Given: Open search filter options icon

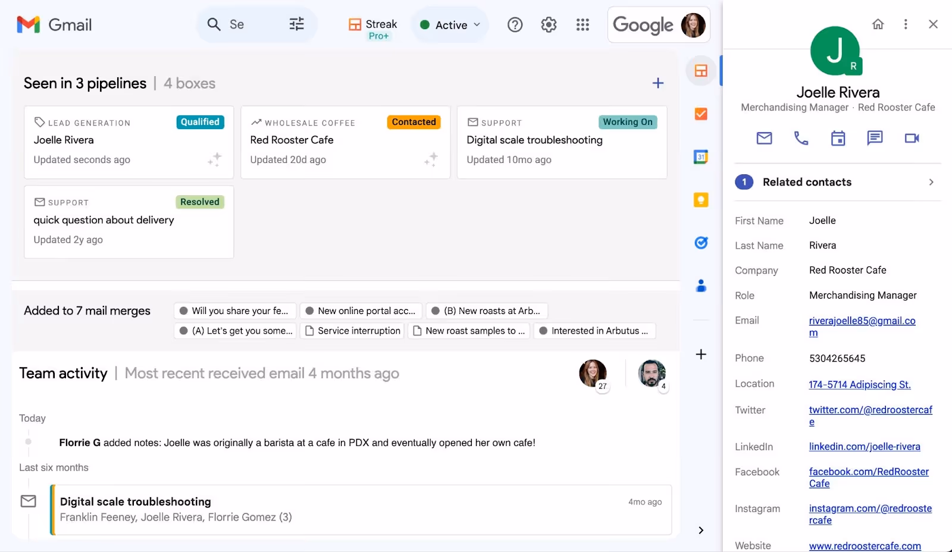Looking at the screenshot, I should point(296,24).
